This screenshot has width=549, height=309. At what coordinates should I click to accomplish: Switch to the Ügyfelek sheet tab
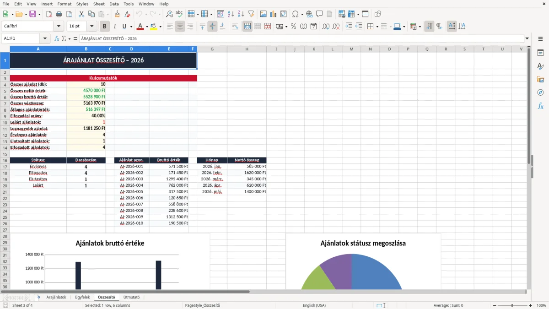point(82,297)
